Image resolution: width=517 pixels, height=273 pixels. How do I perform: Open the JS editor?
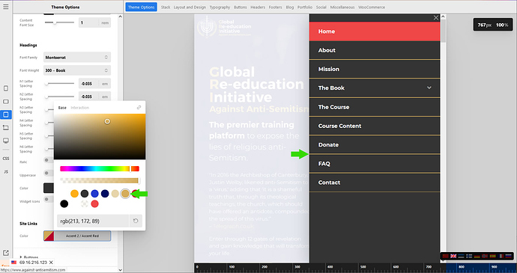(6, 171)
